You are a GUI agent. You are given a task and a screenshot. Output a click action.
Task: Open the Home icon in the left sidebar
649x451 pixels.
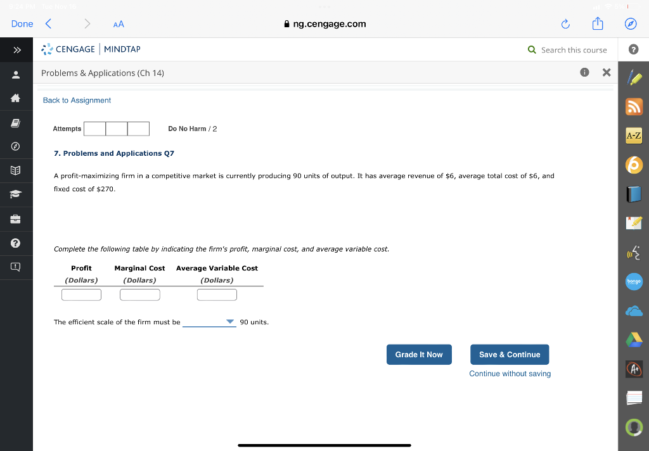coord(16,97)
